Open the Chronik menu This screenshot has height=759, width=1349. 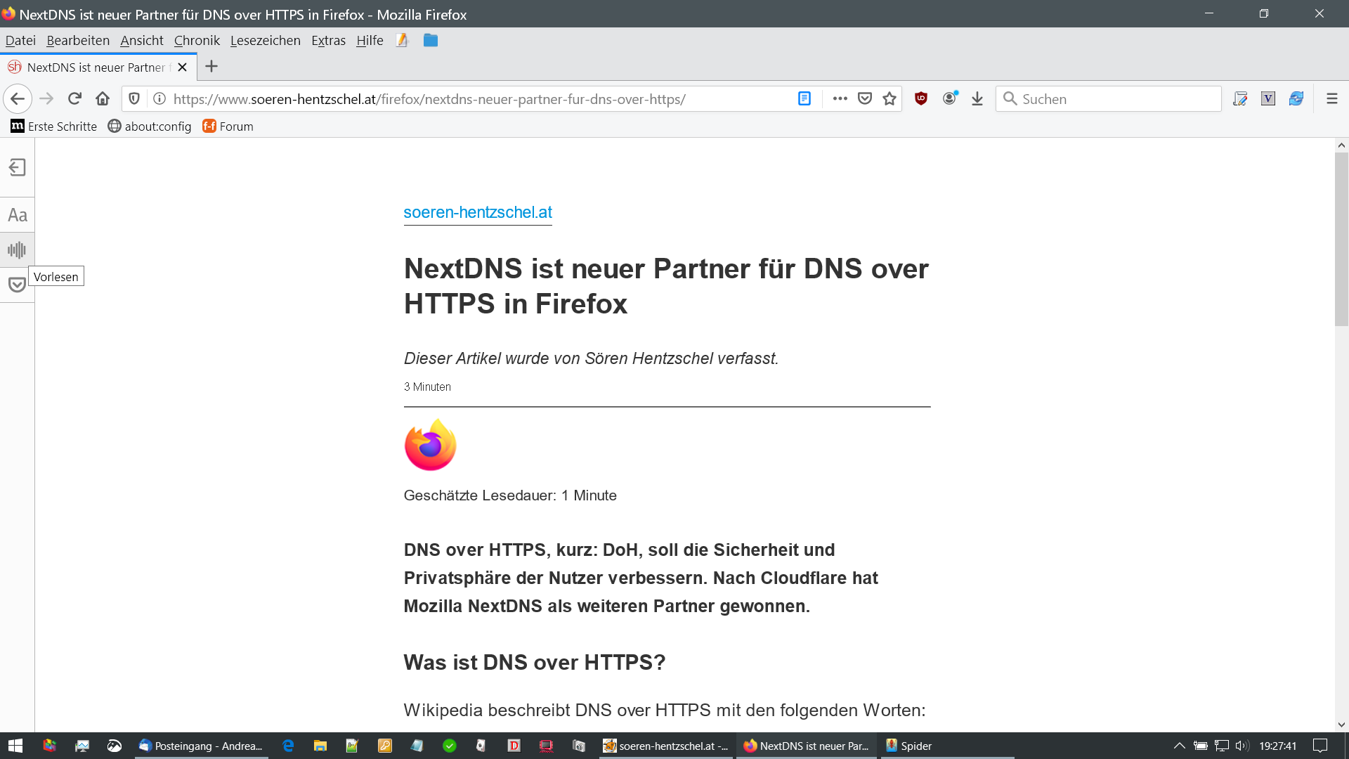click(197, 41)
